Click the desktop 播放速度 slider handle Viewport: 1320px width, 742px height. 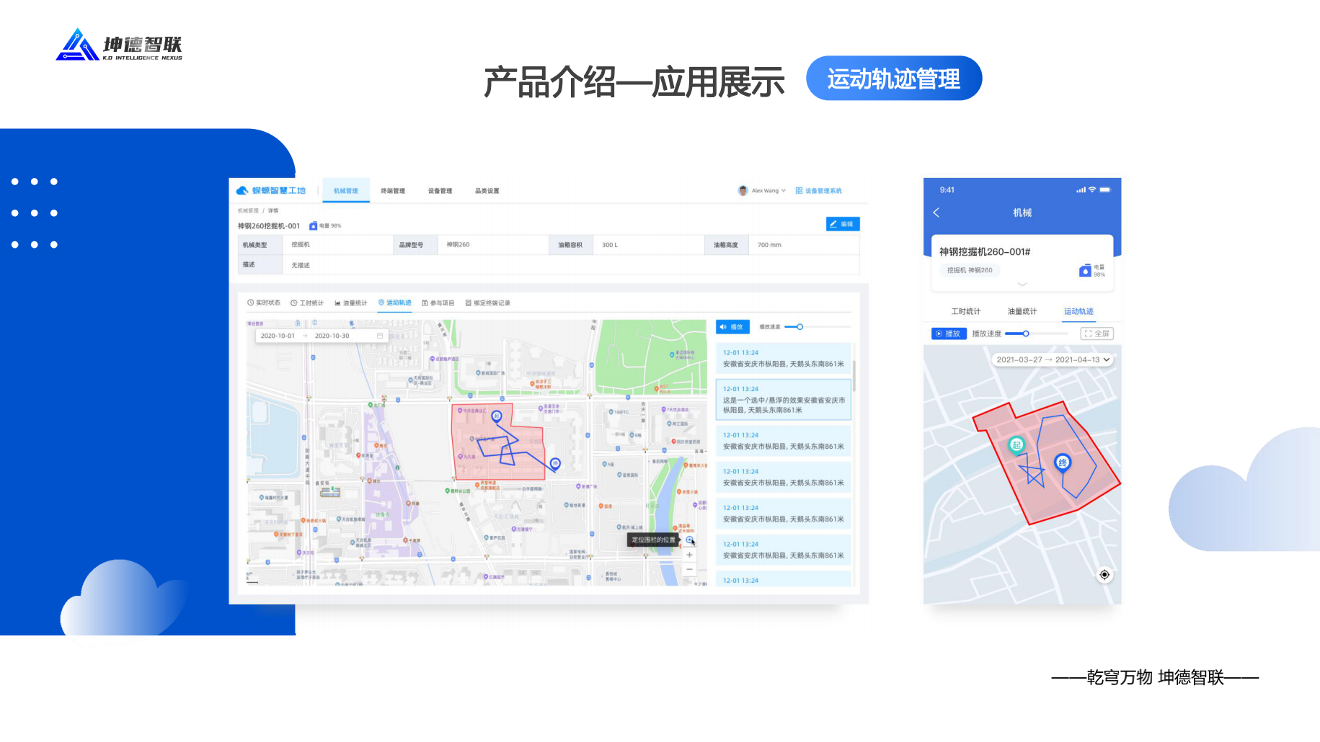[x=799, y=327]
